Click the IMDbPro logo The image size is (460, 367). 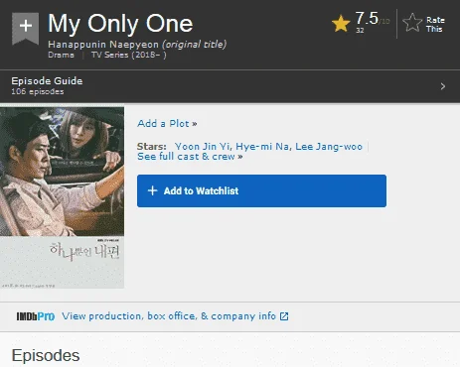[36, 316]
